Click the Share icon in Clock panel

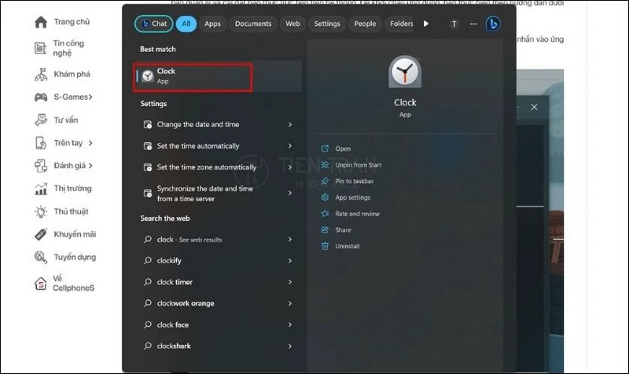tap(325, 230)
